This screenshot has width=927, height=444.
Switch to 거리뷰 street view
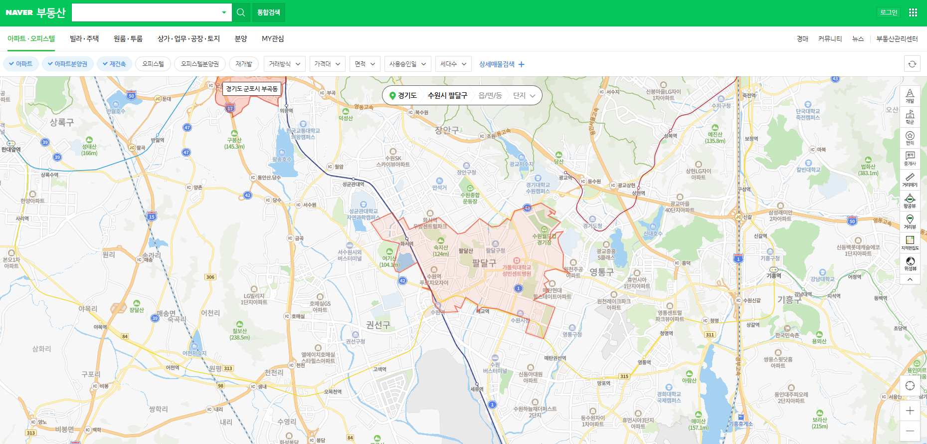tap(910, 222)
